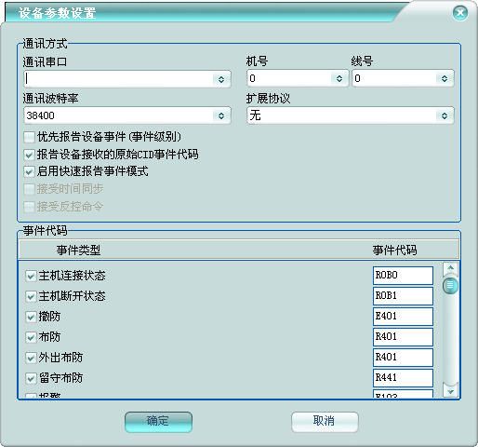
Task: Uncheck the 主机断开状态 event checkbox
Action: pos(31,296)
